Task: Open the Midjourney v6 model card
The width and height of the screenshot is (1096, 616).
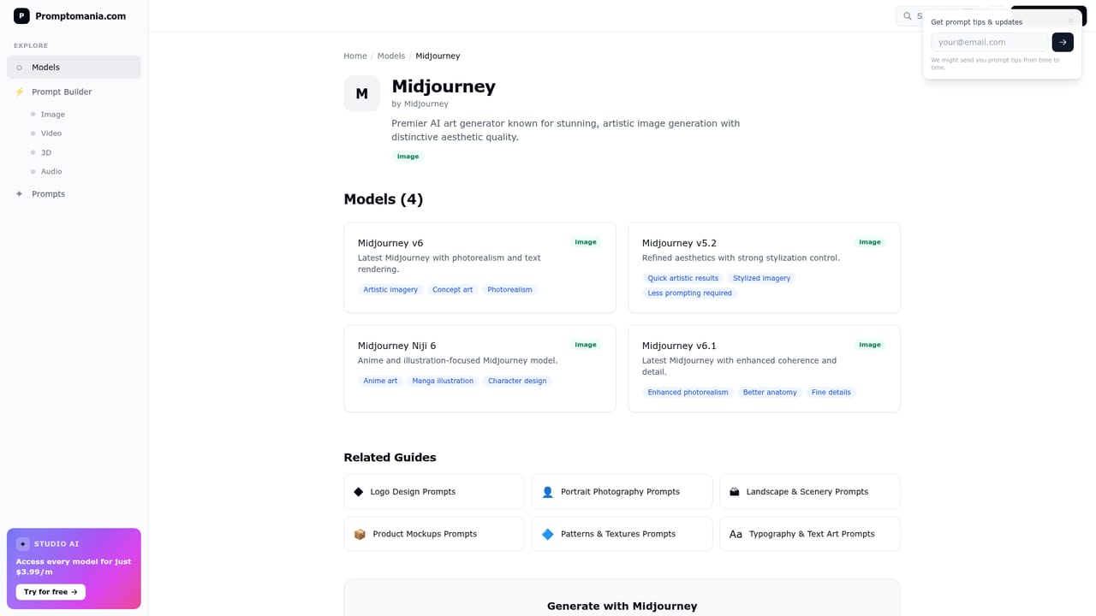Action: tap(479, 268)
